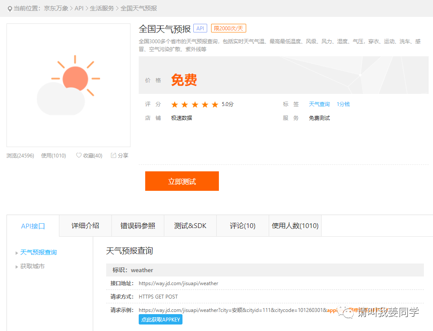This screenshot has height=331, width=433.
Task: Switch to the 测试&SDK tab
Action: tap(190, 226)
